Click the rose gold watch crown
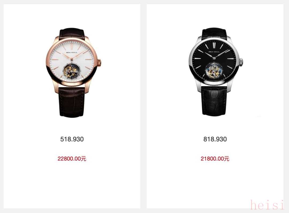 point(100,62)
